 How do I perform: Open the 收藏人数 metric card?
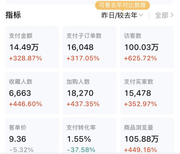click(x=32, y=93)
